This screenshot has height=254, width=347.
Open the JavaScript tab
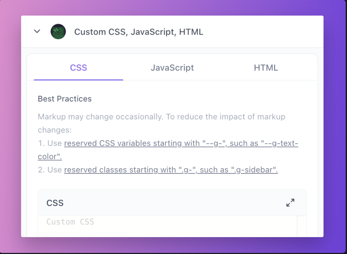pyautogui.click(x=172, y=68)
